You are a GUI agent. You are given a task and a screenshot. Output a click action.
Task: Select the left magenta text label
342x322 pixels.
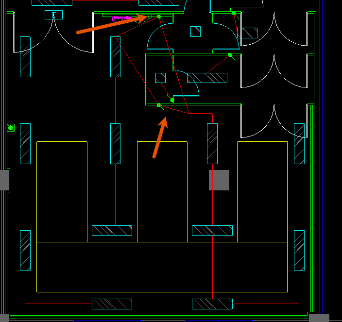(x=117, y=18)
